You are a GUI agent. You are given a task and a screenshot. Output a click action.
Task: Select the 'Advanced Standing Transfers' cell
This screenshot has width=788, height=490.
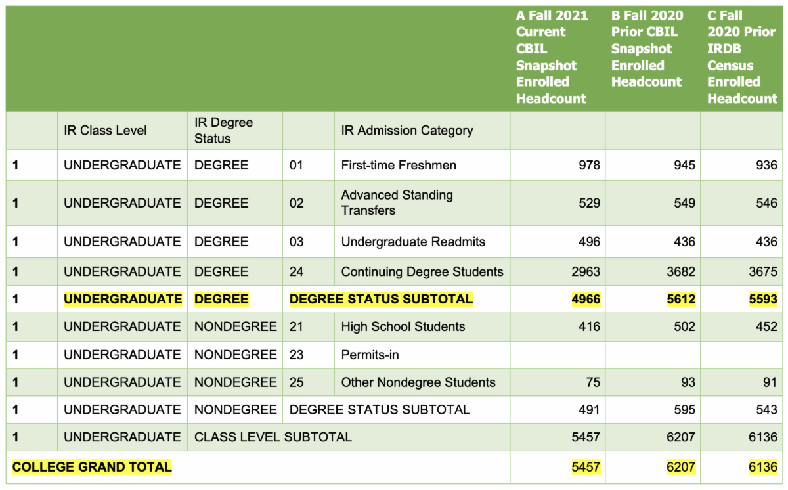coord(397,203)
